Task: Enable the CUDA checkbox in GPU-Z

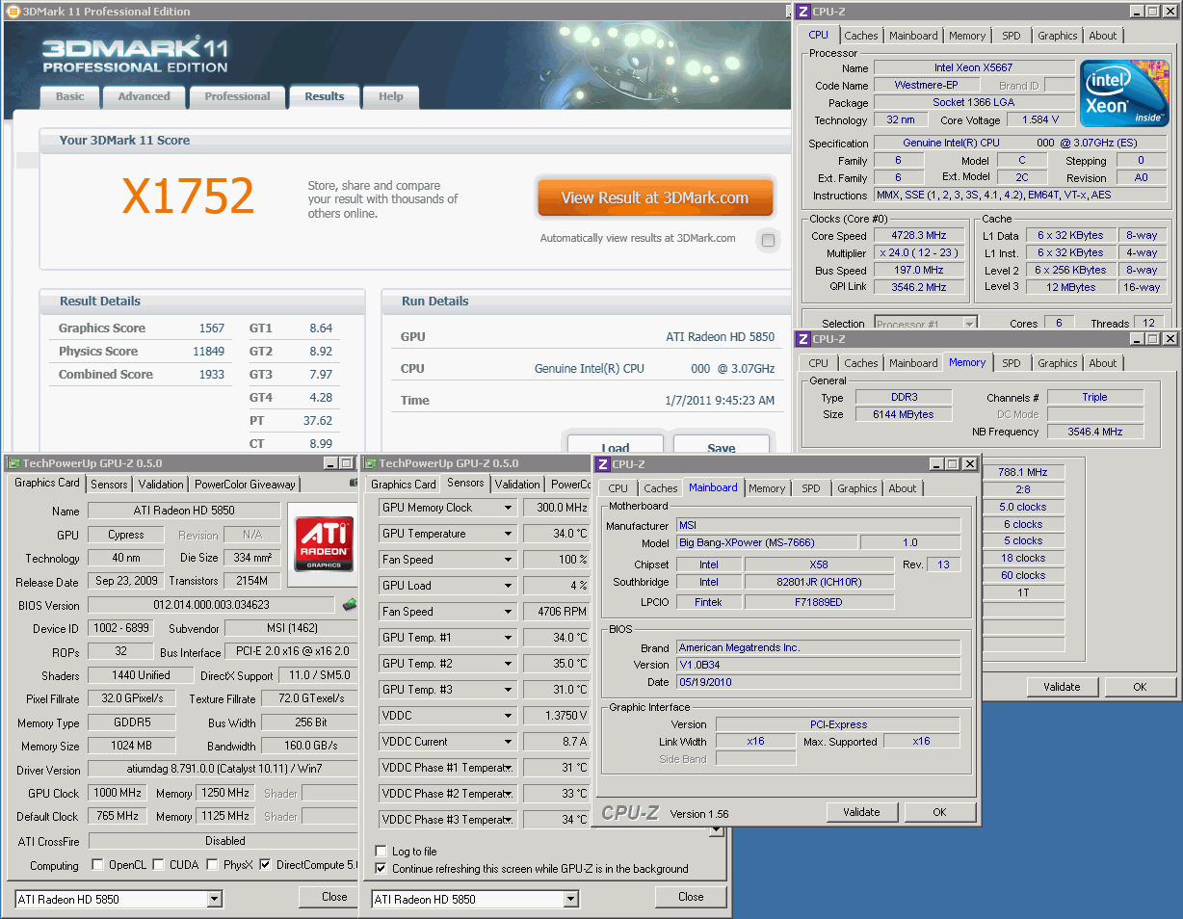Action: pos(159,865)
